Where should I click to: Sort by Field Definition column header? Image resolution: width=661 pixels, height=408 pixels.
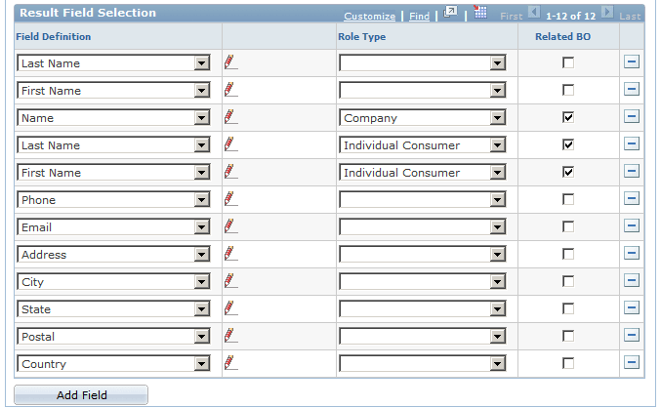[54, 37]
